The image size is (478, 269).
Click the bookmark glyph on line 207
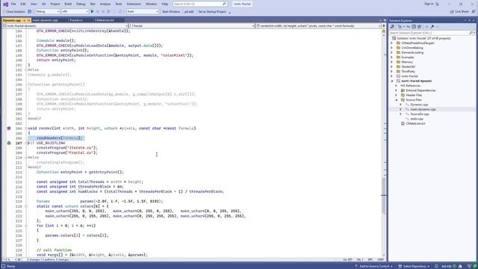(9, 143)
